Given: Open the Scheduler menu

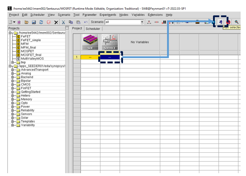Looking at the screenshot, I should pyautogui.click(x=37, y=15).
